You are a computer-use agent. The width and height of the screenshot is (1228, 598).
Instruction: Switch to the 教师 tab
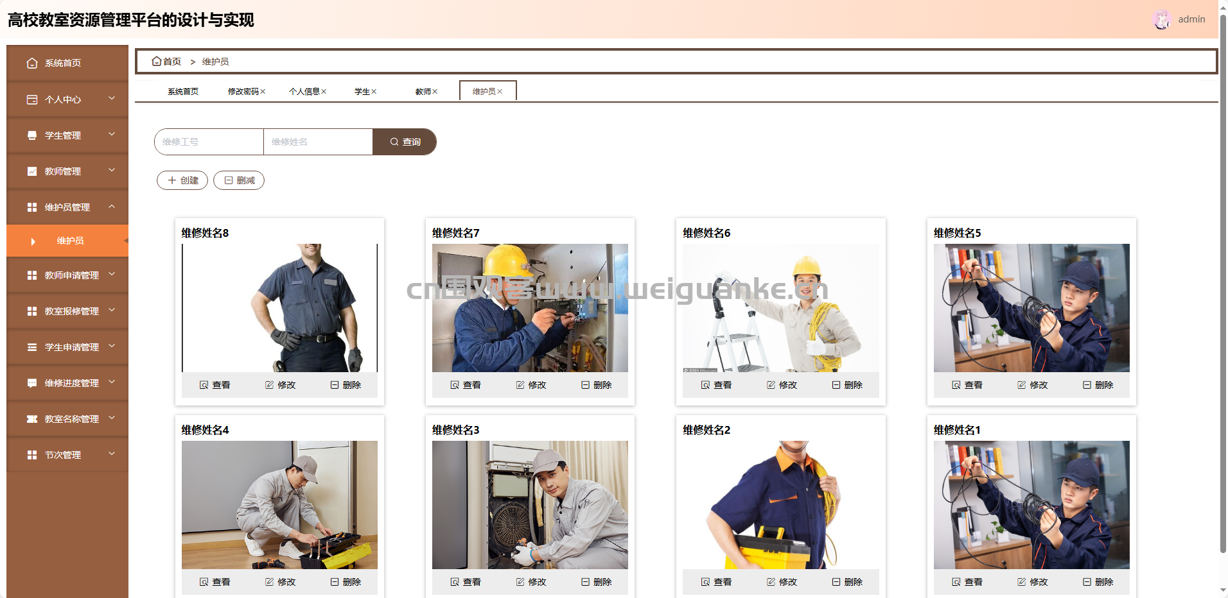pos(423,92)
